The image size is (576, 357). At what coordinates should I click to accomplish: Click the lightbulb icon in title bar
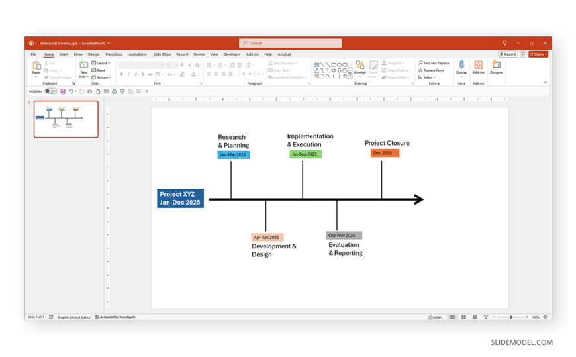click(x=504, y=44)
